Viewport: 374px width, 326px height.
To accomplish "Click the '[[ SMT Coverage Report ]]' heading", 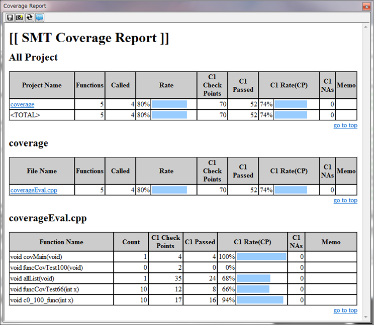I will pos(89,38).
